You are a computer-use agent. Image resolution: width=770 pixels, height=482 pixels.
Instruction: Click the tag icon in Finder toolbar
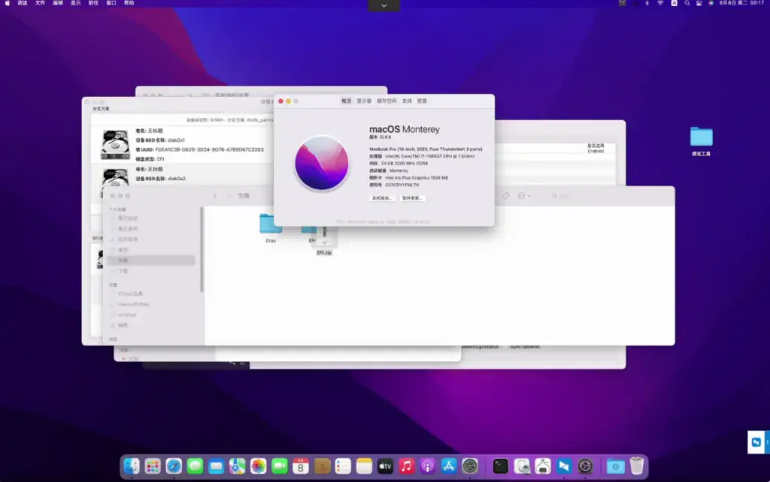(x=505, y=196)
